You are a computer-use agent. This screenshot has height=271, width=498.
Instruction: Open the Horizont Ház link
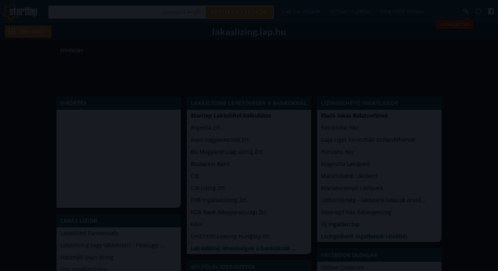point(338,152)
